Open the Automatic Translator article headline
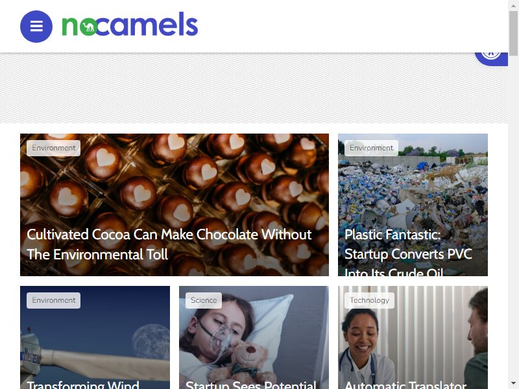519x389 pixels. pos(405,385)
